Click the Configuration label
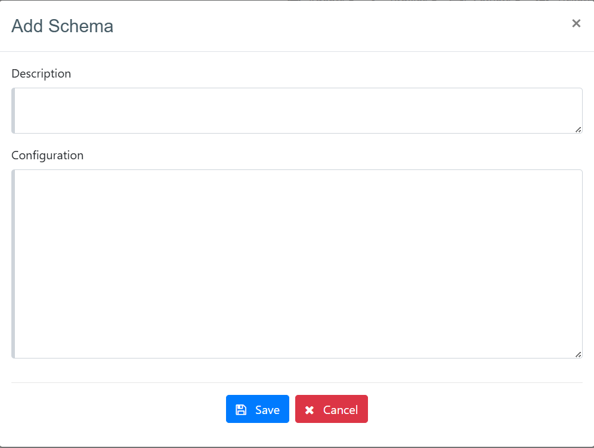594x448 pixels. tap(48, 155)
